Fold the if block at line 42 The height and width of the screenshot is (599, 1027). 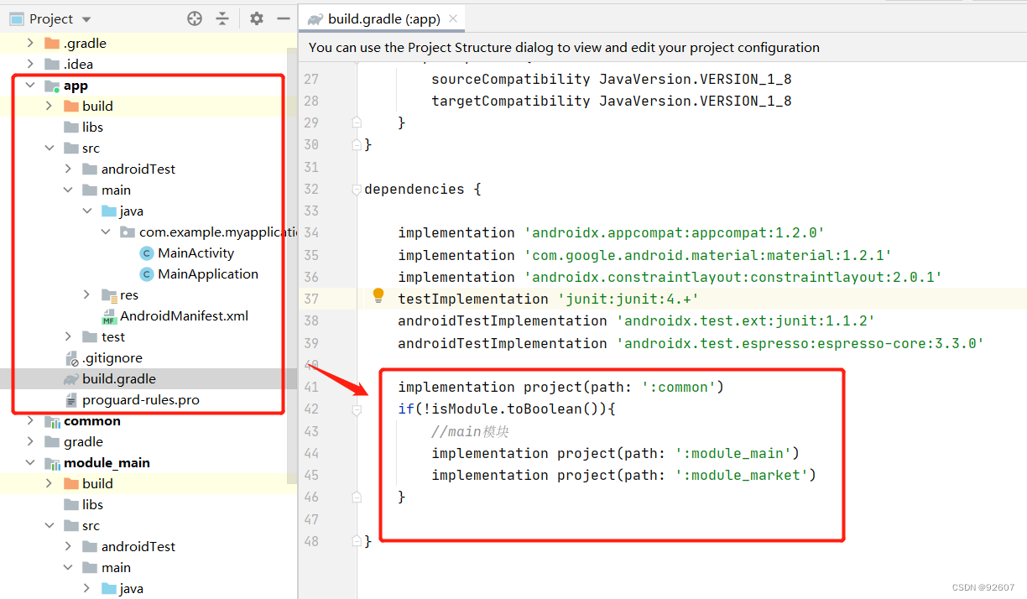(357, 409)
